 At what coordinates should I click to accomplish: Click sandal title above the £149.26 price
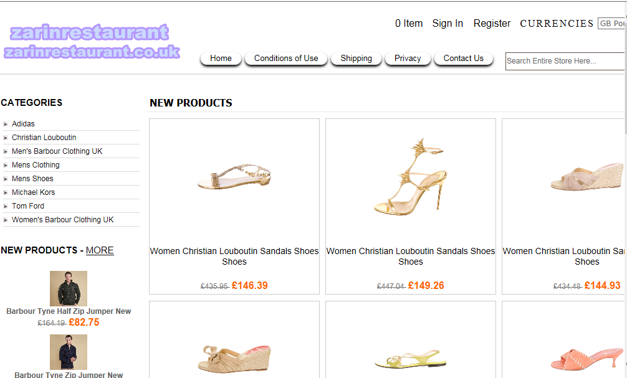click(x=411, y=256)
